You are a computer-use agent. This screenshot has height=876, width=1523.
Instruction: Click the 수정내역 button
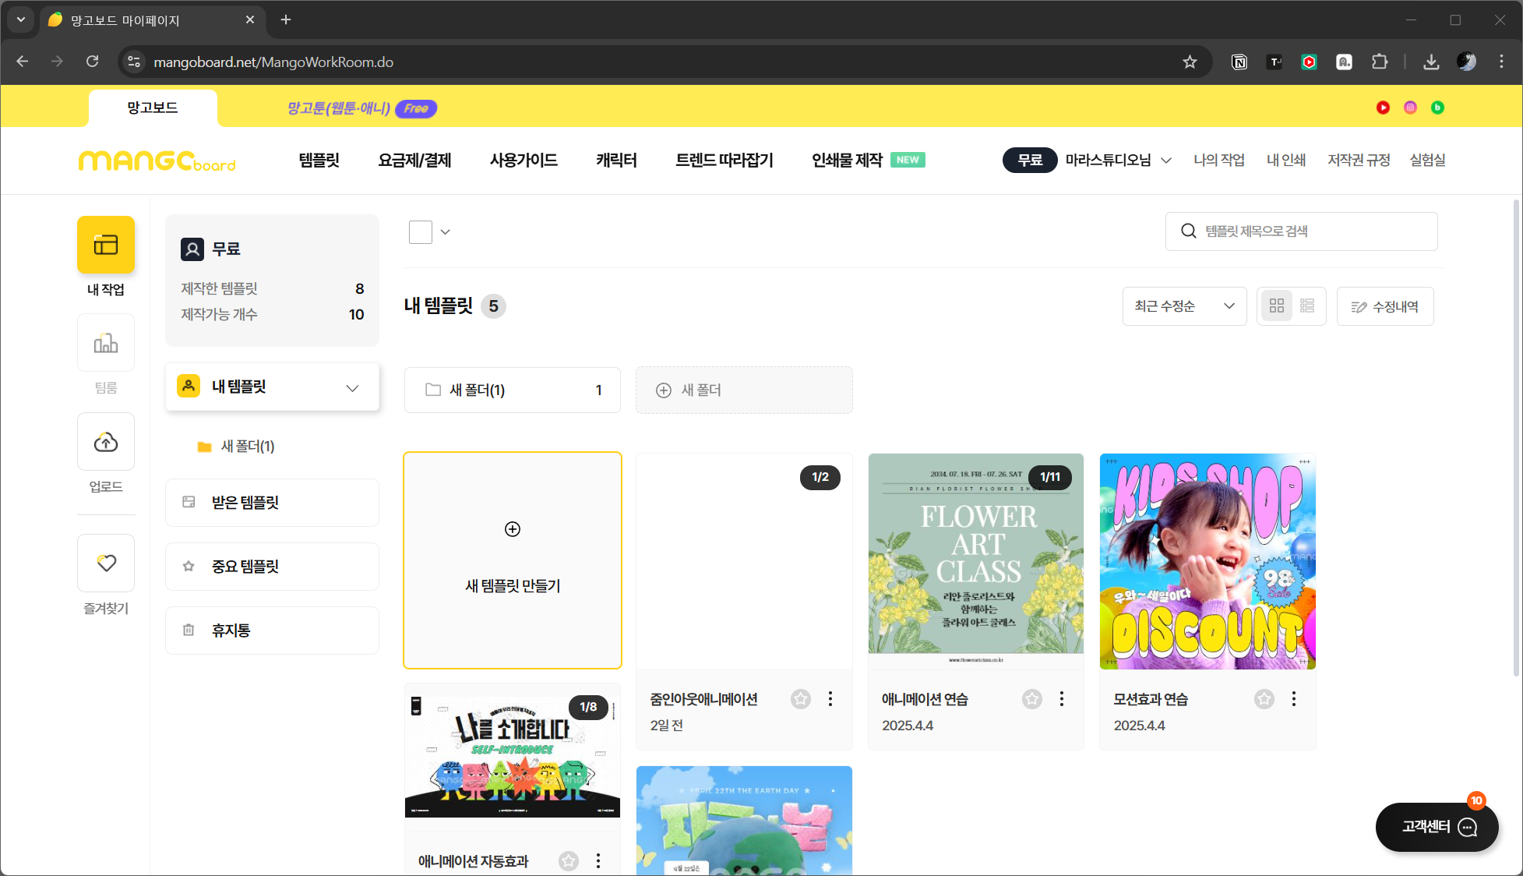pos(1384,306)
